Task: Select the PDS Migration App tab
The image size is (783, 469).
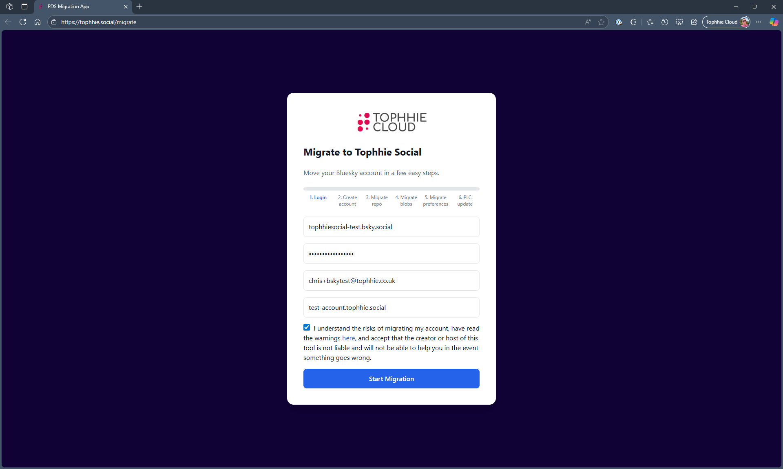Action: click(83, 7)
